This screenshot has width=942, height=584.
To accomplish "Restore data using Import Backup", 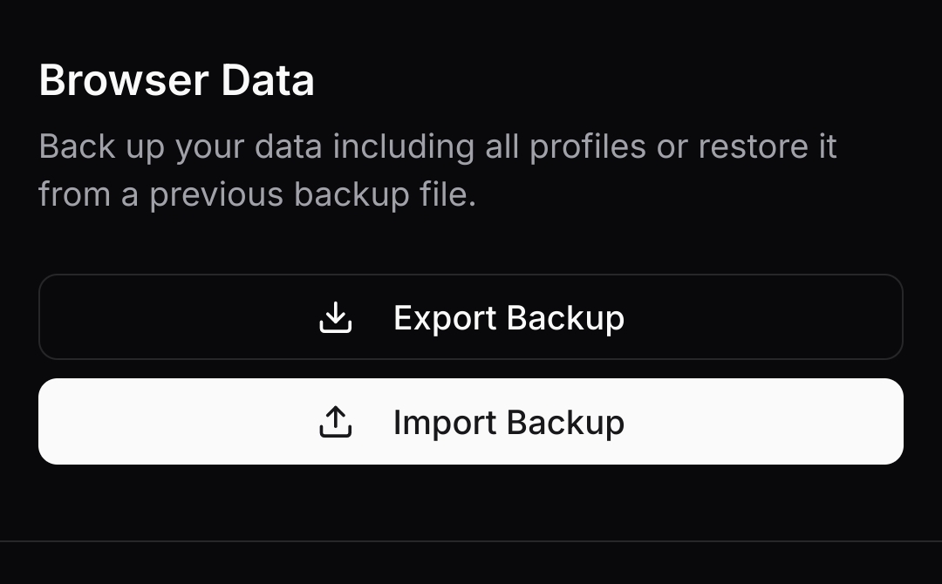I will (471, 421).
